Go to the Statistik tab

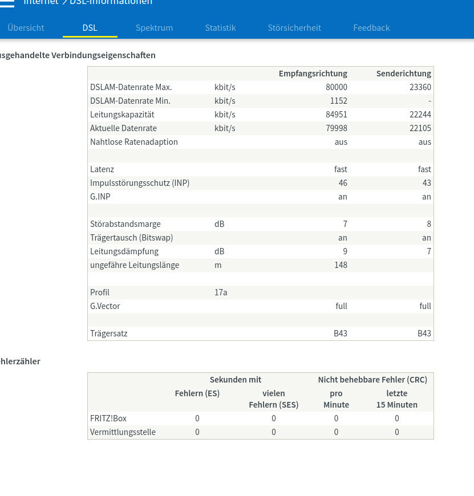(220, 28)
